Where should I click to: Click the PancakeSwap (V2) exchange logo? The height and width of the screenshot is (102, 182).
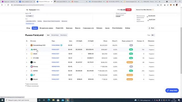click(x=32, y=45)
